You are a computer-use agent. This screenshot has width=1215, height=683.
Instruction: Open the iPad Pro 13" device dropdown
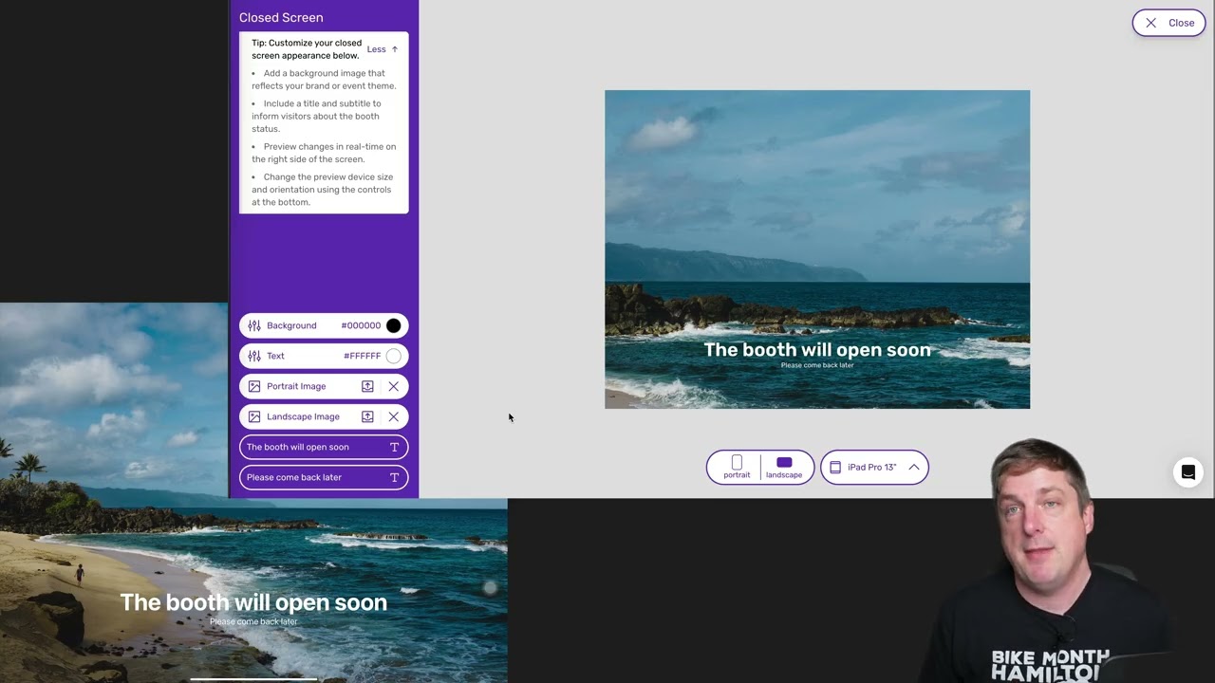(874, 467)
